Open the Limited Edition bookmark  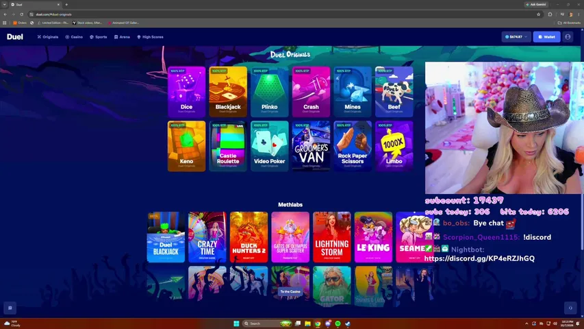click(x=53, y=23)
